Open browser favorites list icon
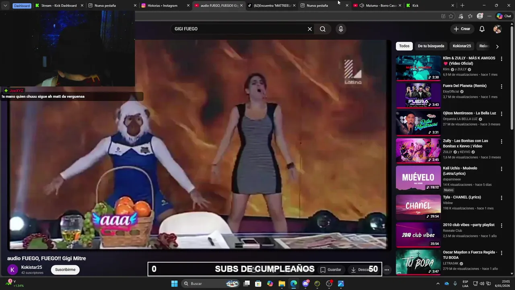This screenshot has width=515, height=290. [470, 16]
